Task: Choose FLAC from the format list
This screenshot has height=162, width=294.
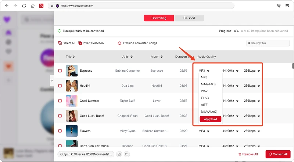Action: (205, 98)
